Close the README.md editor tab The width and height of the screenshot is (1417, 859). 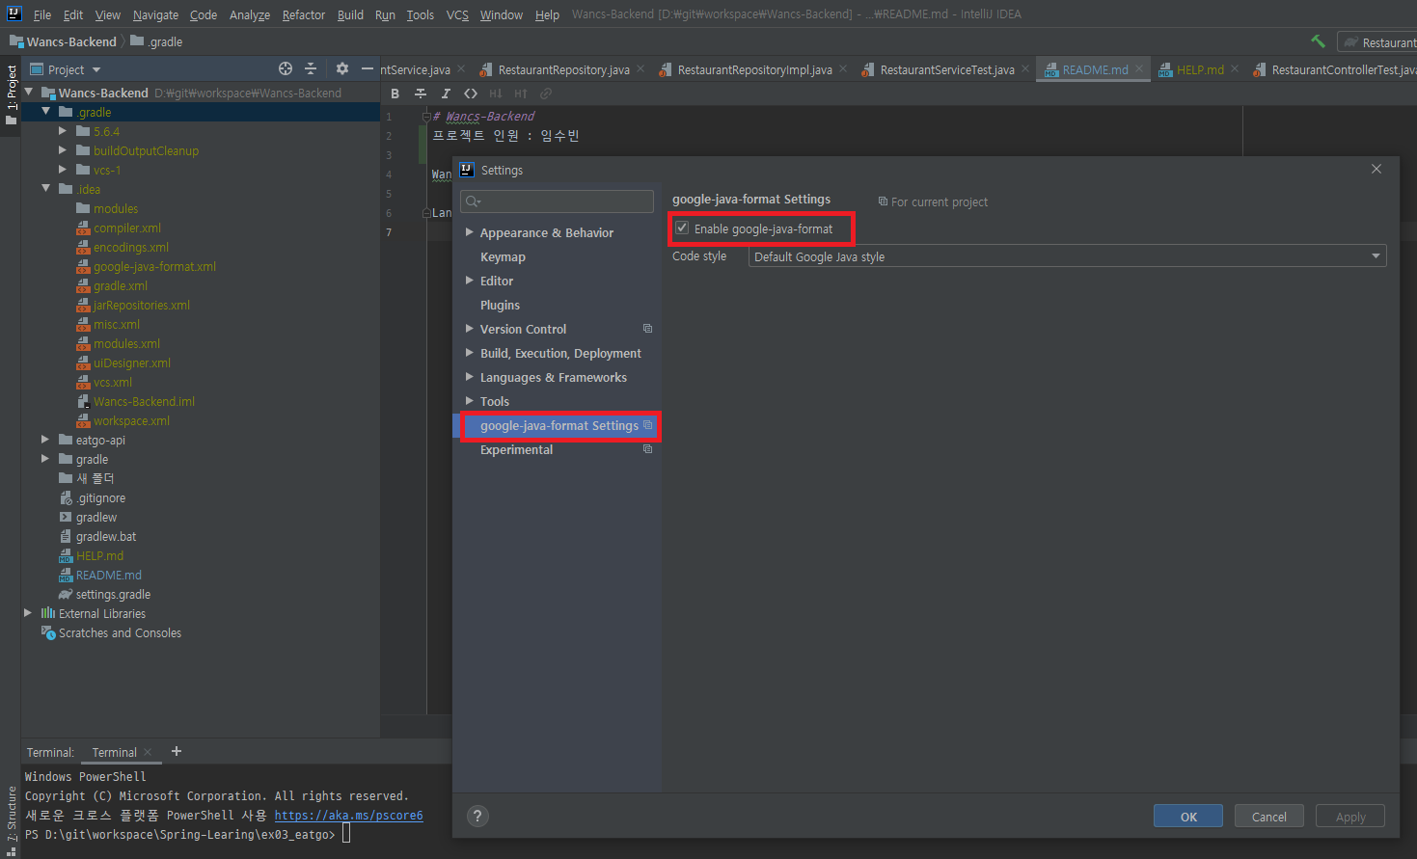[1139, 68]
